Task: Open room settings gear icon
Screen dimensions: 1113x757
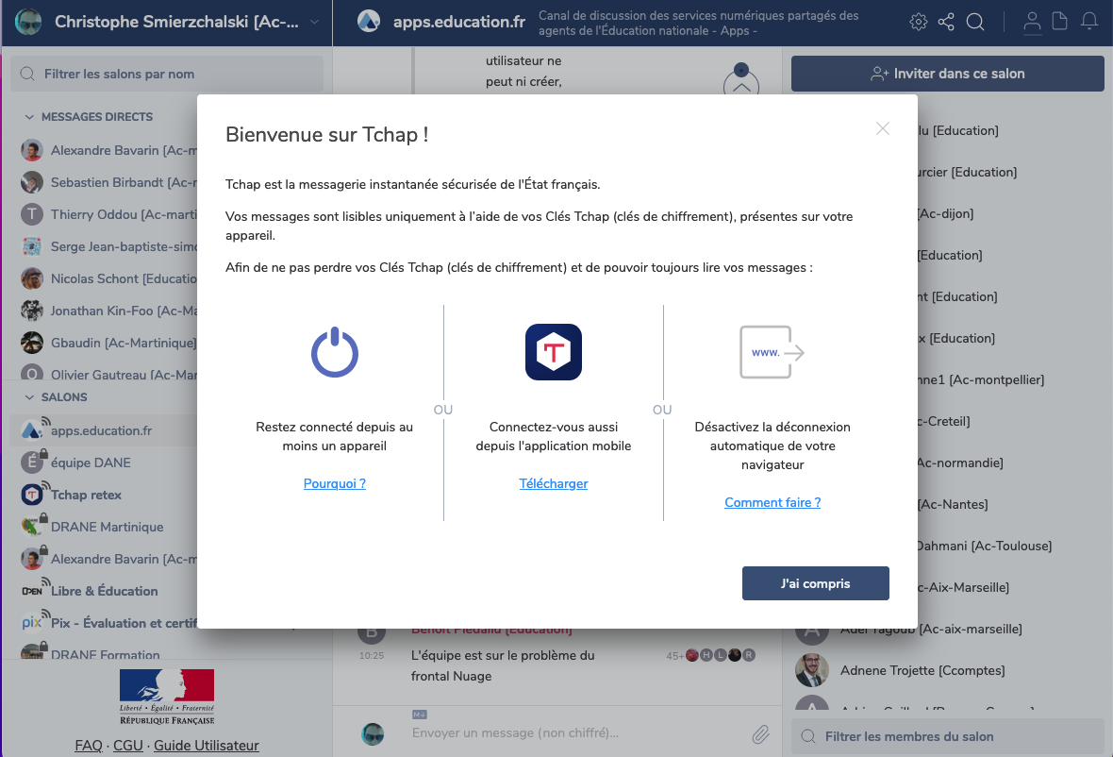Action: click(918, 22)
